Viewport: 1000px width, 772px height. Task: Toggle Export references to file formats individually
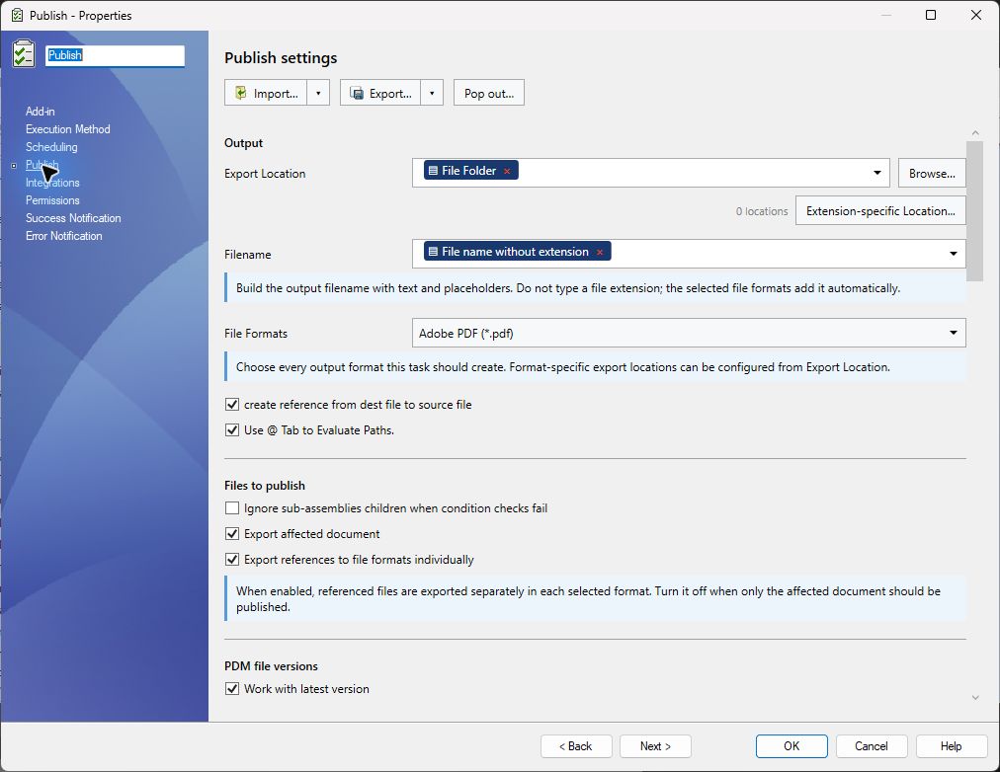pos(232,559)
